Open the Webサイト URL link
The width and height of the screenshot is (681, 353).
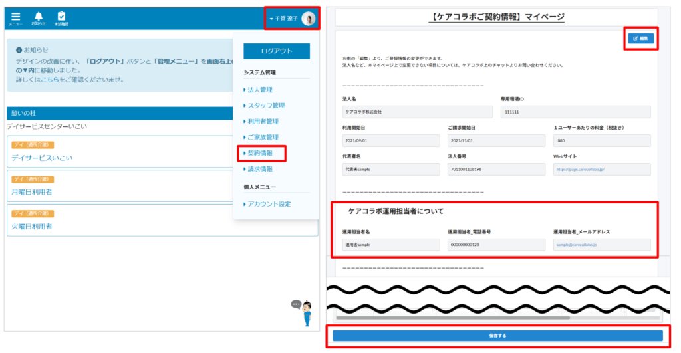point(580,170)
